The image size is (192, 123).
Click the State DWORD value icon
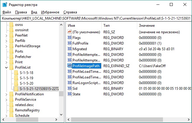click(70, 94)
